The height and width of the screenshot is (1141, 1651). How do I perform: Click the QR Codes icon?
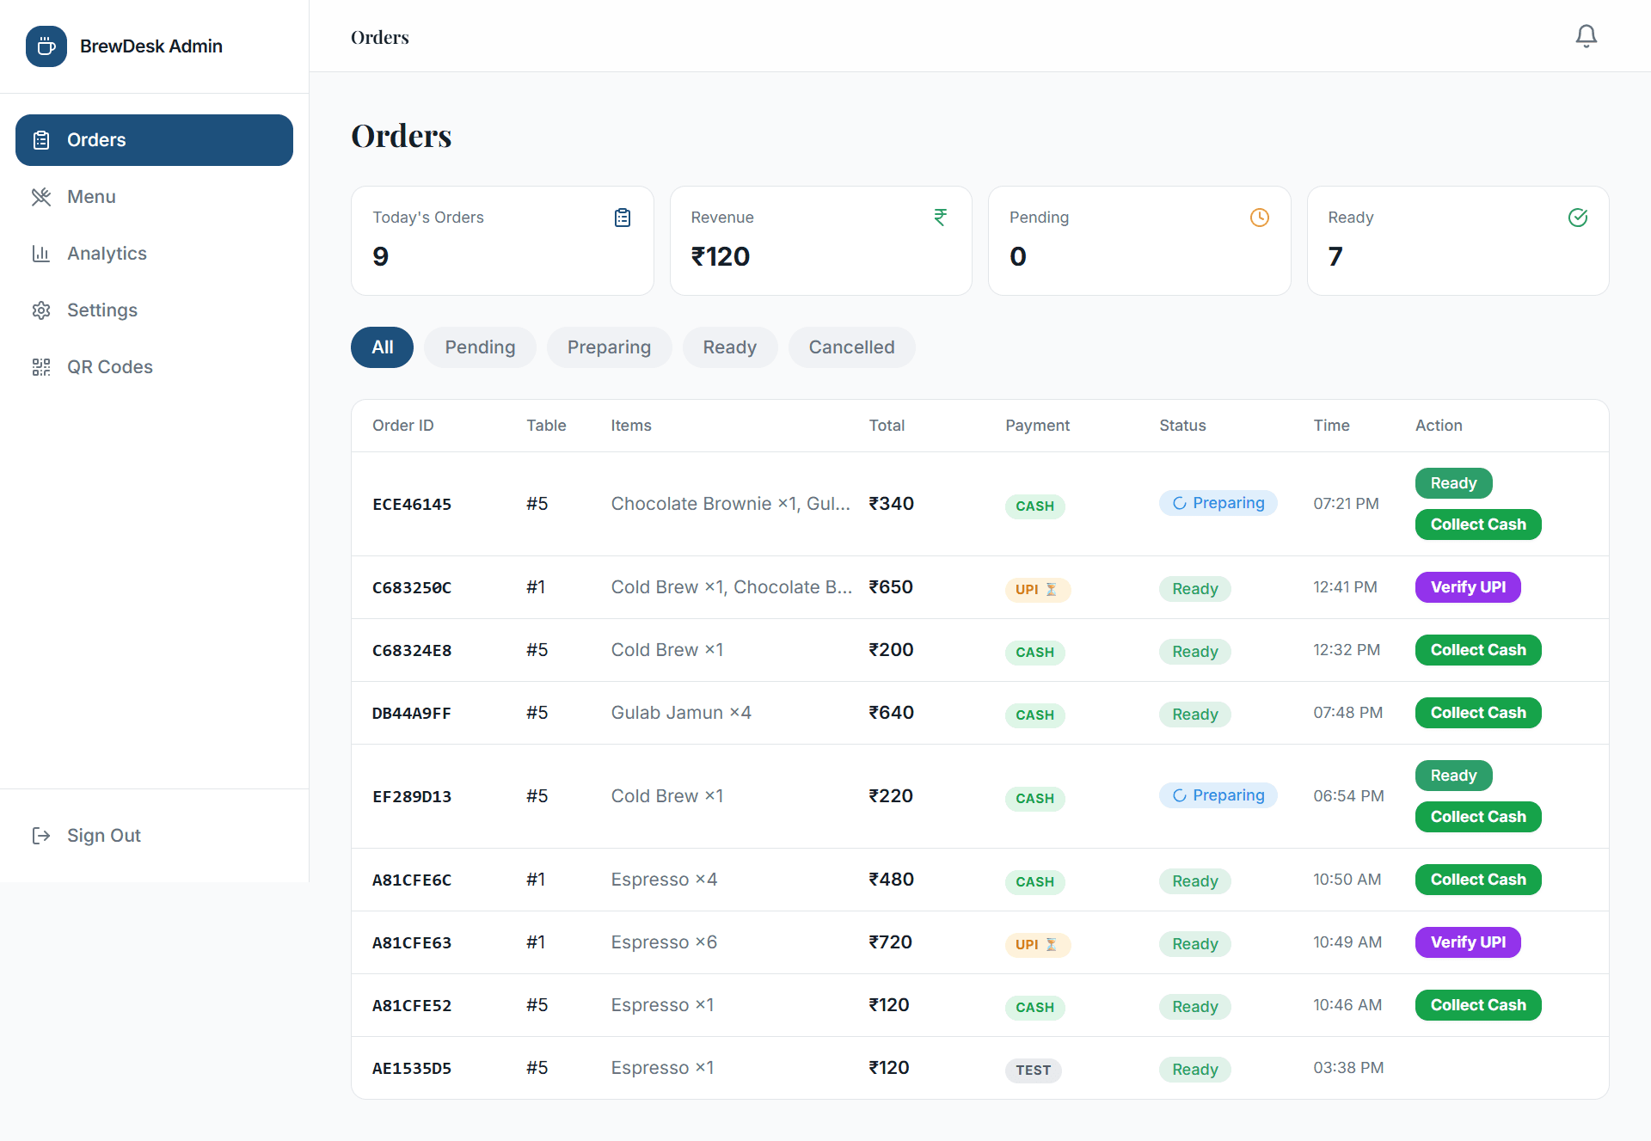[41, 367]
